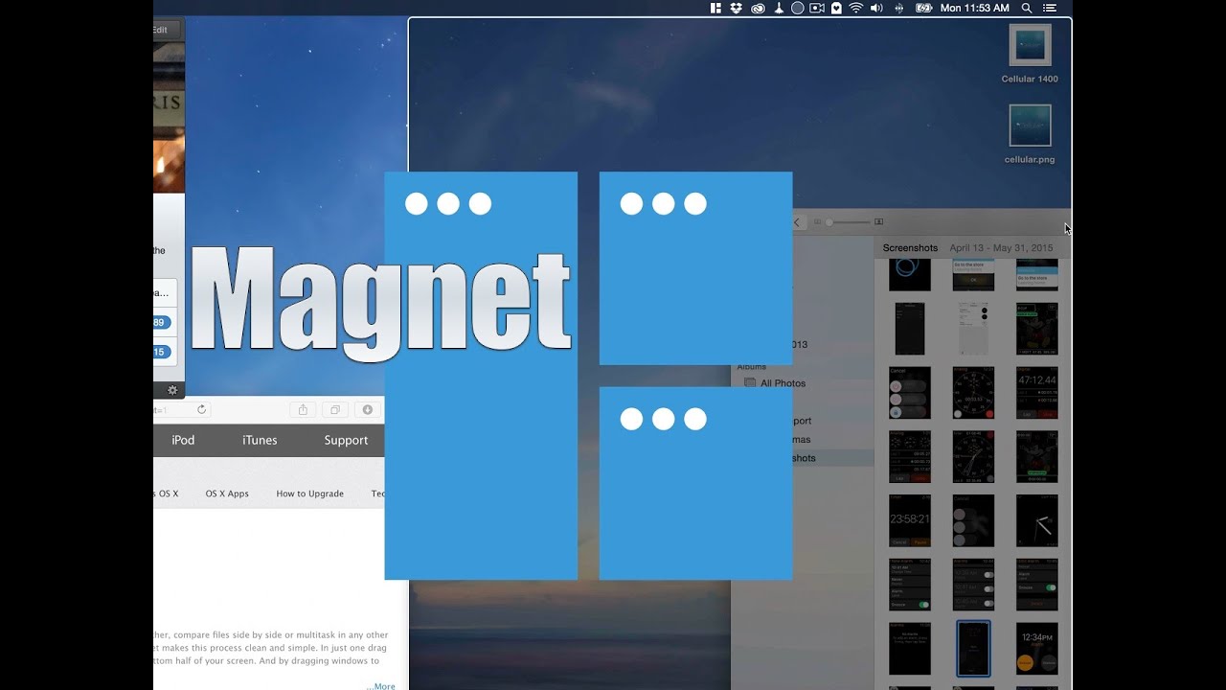The width and height of the screenshot is (1226, 690).
Task: Open the Magnet menu bar icon
Action: click(x=715, y=8)
